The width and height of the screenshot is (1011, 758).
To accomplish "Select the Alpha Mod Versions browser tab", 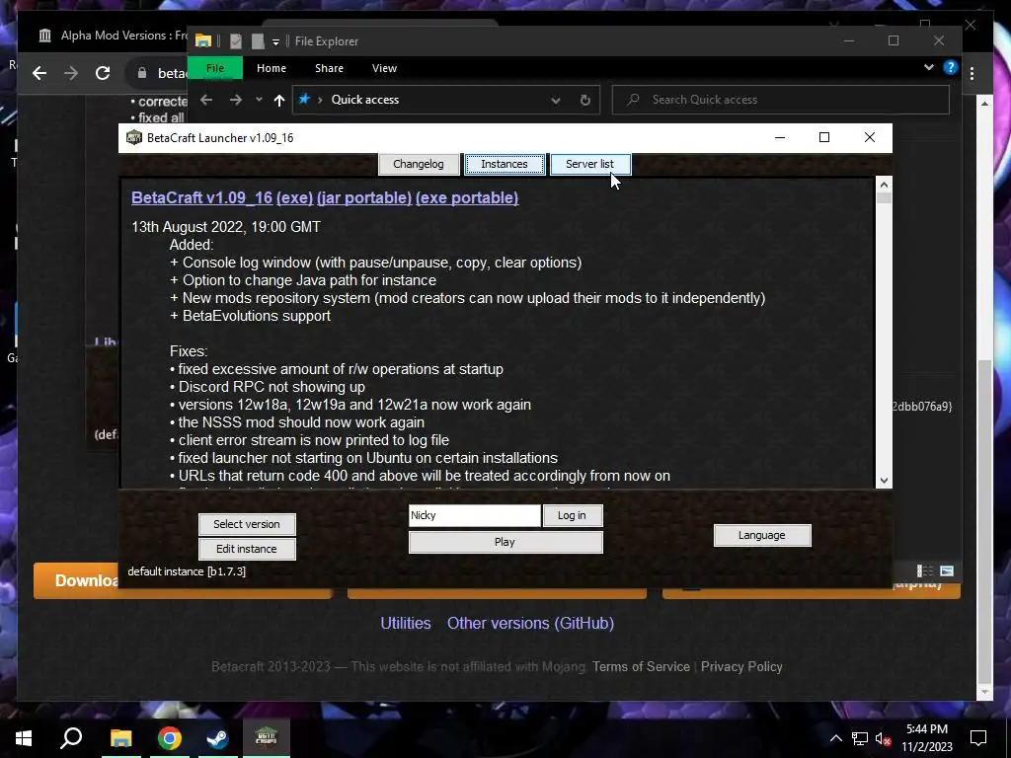I will (113, 36).
